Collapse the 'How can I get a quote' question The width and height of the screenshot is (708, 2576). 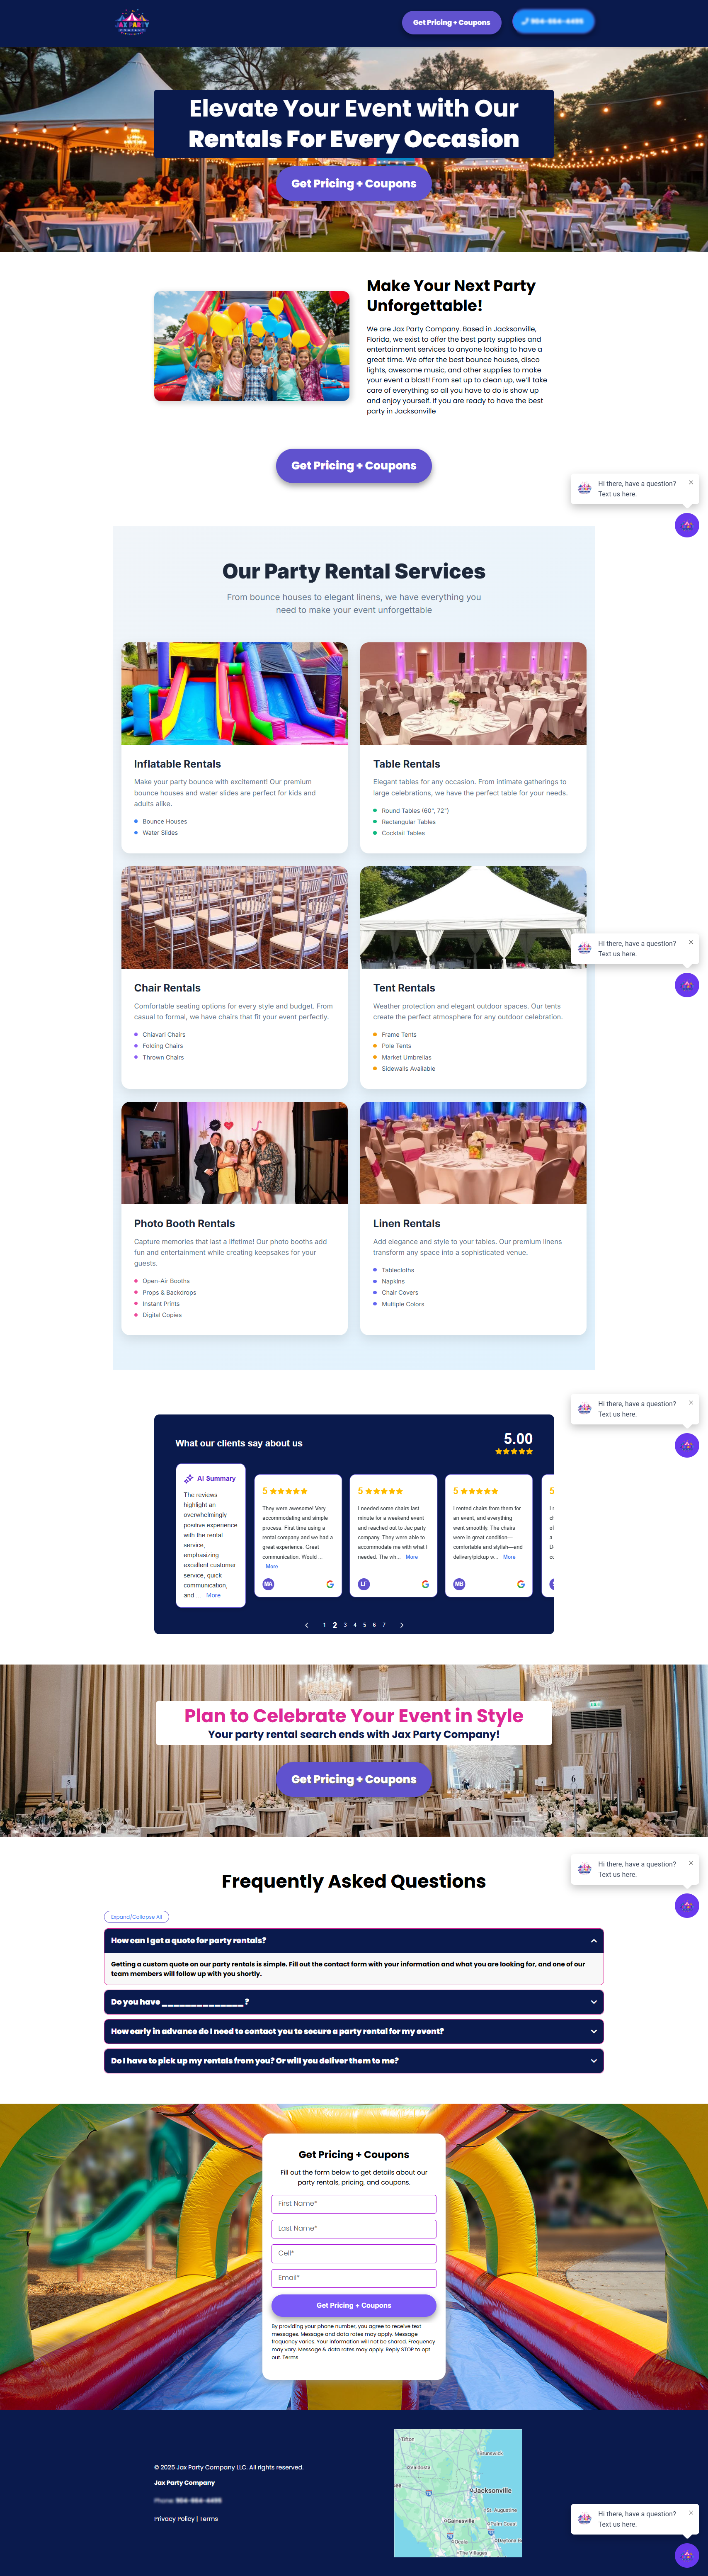click(354, 1941)
